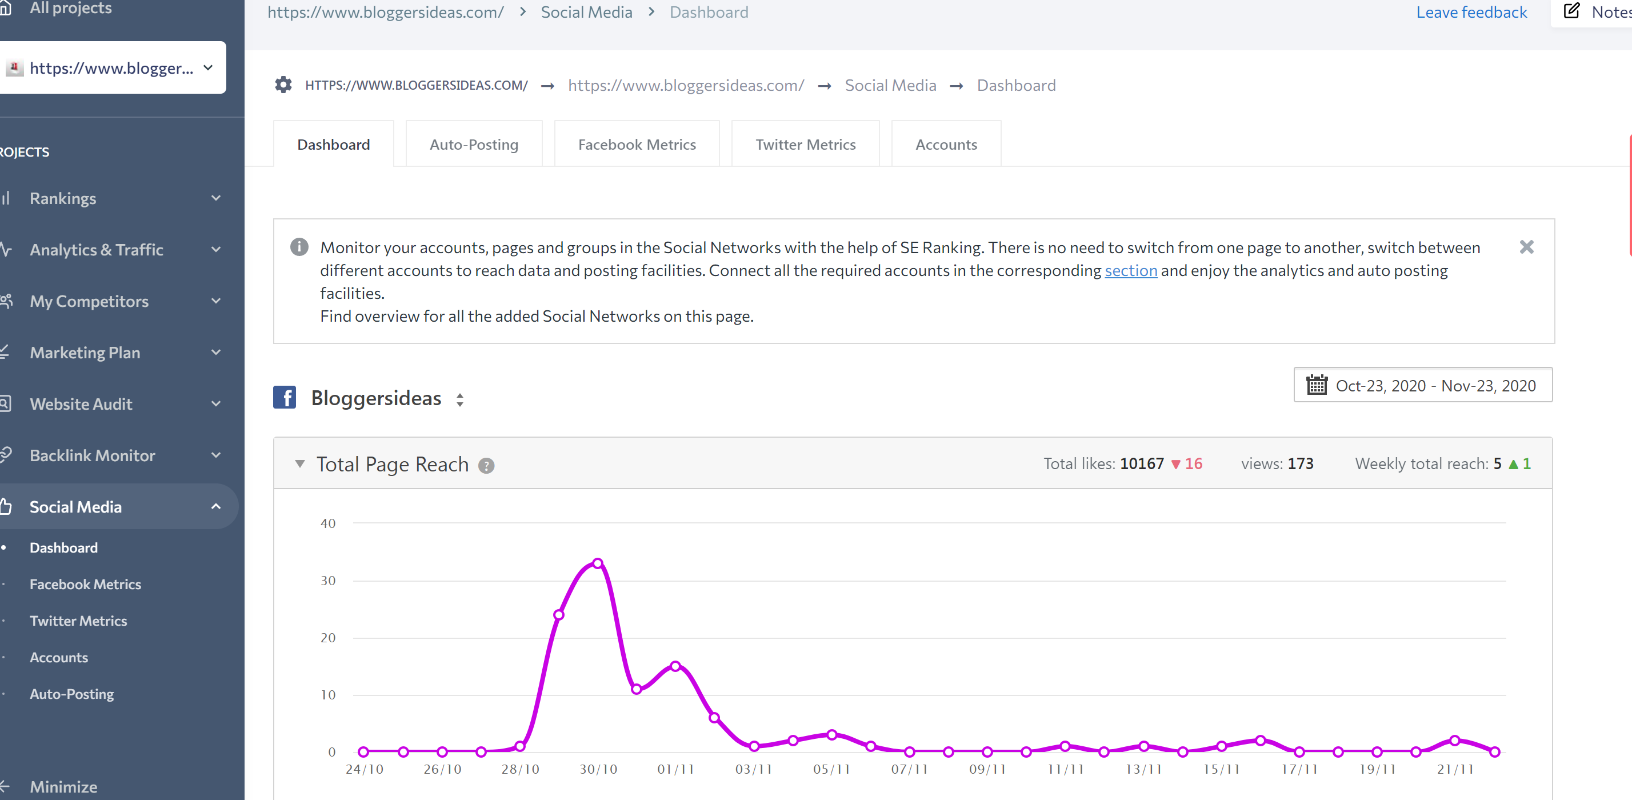Image resolution: width=1632 pixels, height=800 pixels.
Task: Open the Bloggersideas account switcher arrows
Action: point(460,399)
